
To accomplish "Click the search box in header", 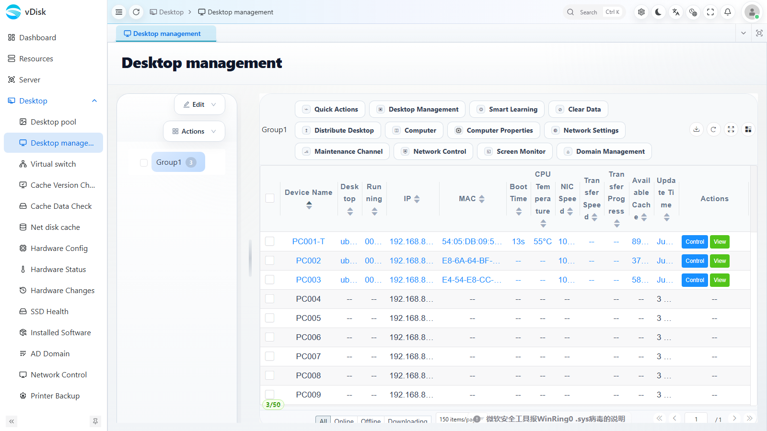I will tap(594, 12).
